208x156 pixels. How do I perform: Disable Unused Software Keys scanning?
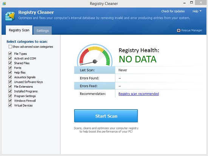click(x=10, y=82)
